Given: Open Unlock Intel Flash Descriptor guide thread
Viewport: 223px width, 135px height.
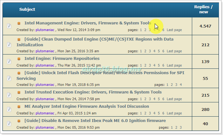Looking at the screenshot, I should coord(100,76).
